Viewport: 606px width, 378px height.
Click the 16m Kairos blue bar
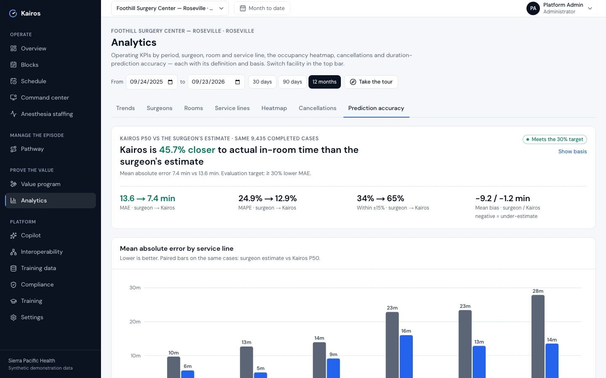[406, 357]
